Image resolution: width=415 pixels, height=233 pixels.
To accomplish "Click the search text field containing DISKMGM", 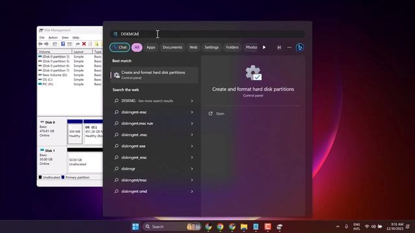I will (207, 34).
